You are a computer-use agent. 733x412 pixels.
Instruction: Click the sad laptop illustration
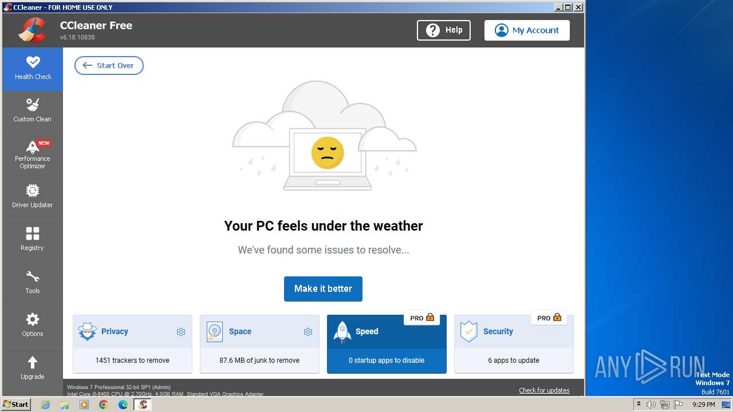click(x=327, y=159)
